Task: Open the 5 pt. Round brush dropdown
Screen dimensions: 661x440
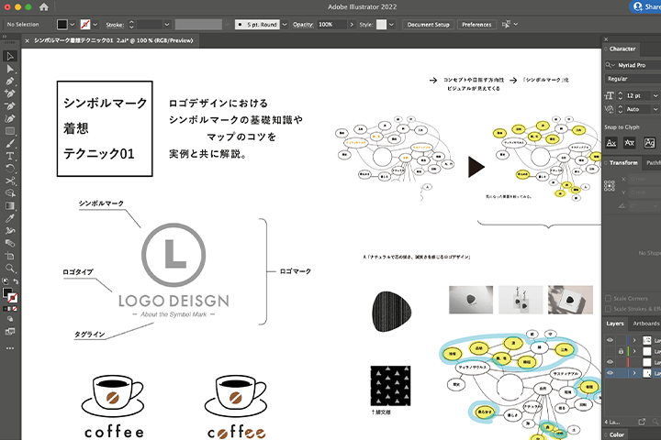Action: (x=285, y=25)
